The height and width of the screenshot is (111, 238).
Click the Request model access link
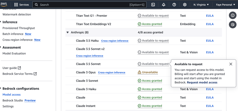click(202, 83)
